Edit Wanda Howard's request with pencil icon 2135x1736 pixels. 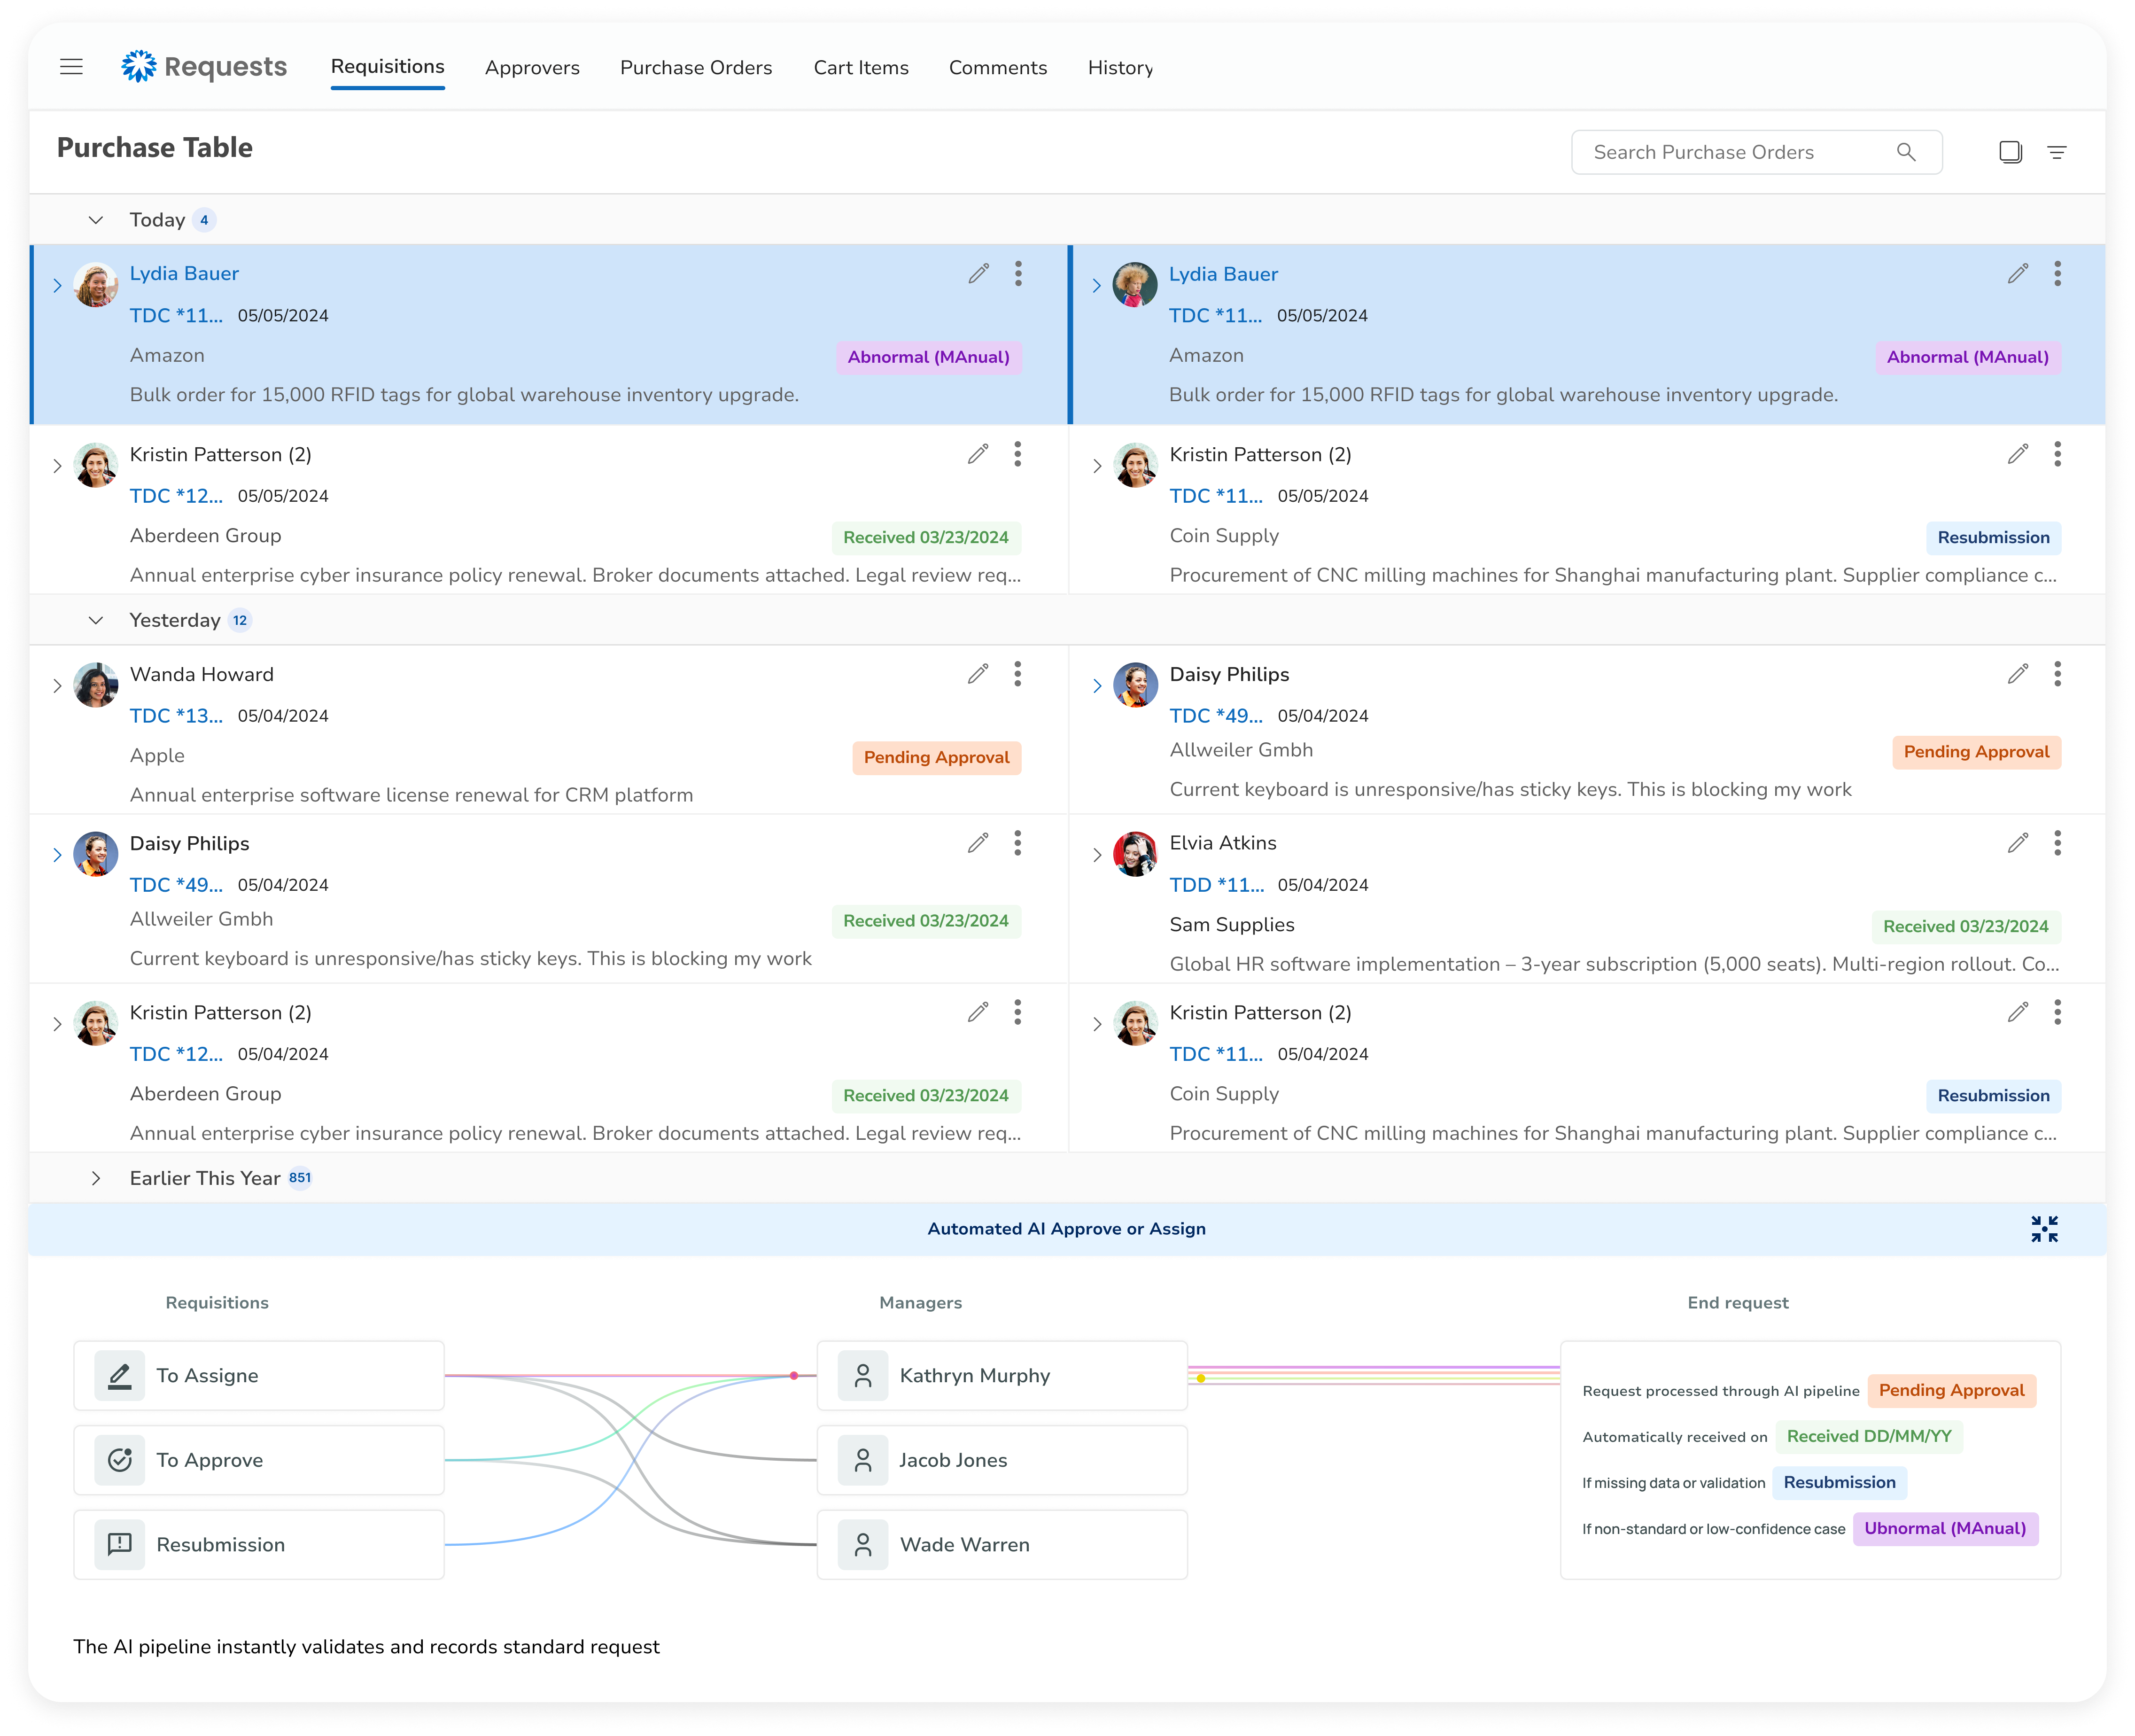click(x=978, y=674)
